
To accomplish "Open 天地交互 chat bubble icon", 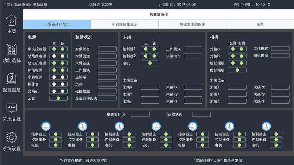I will 12,108.
